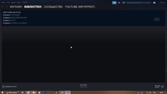Viewport: 167px width, 94px height.
Task: Open Chrome icon in the taskbar
Action: [62, 92]
